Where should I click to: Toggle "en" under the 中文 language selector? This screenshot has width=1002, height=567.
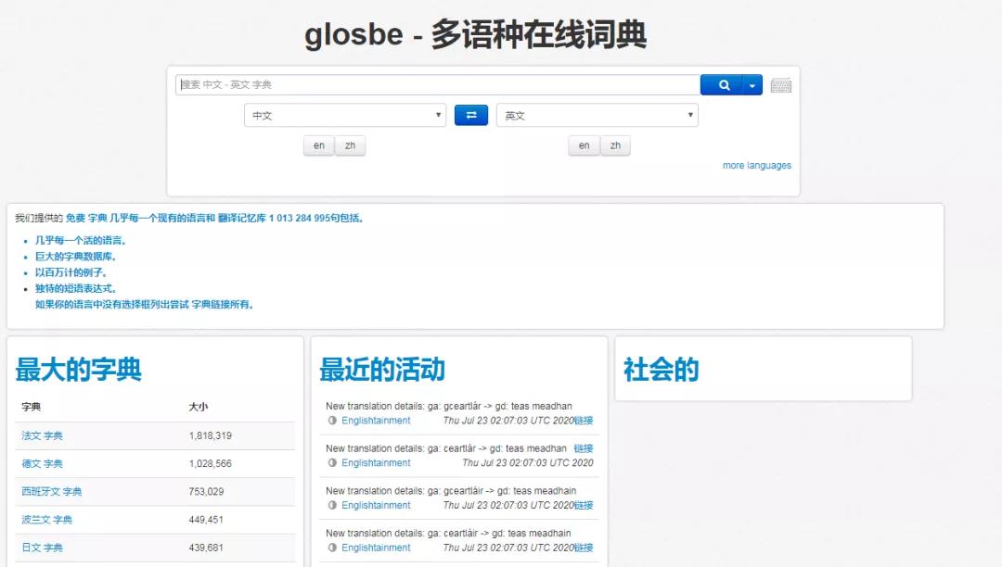[x=318, y=145]
